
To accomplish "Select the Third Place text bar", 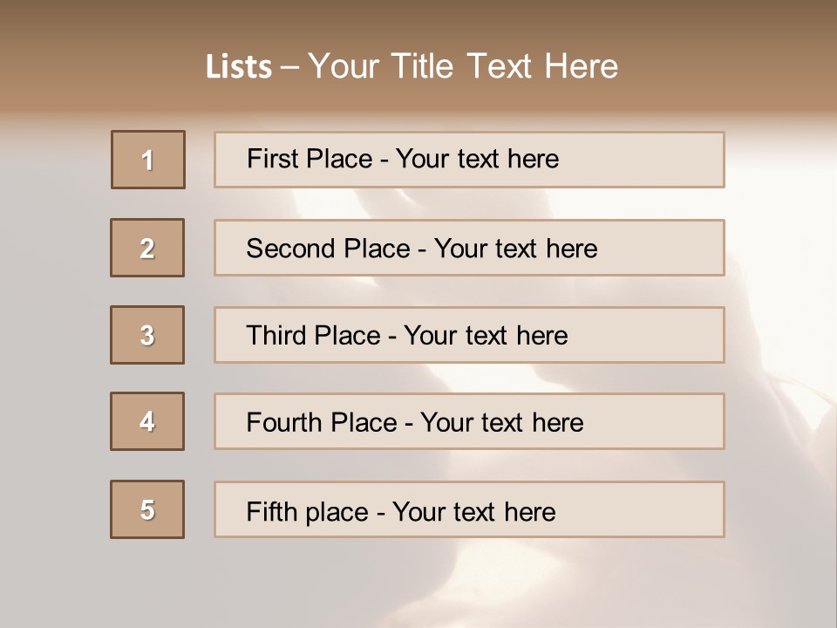I will [x=469, y=335].
